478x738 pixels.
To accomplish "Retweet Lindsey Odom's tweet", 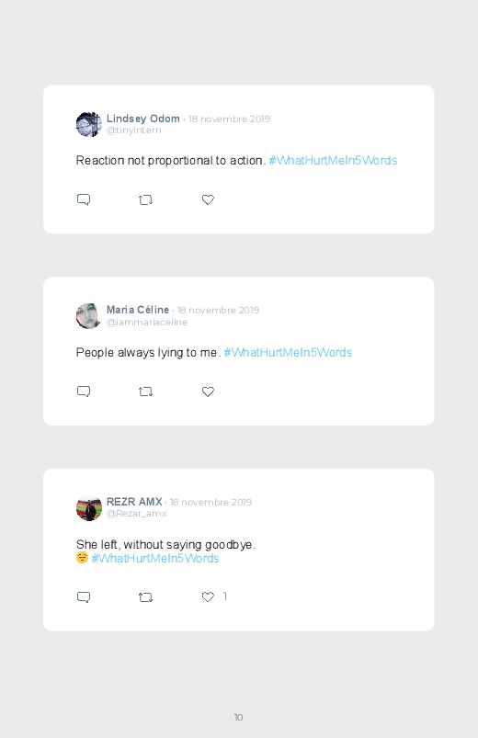I will coord(145,200).
